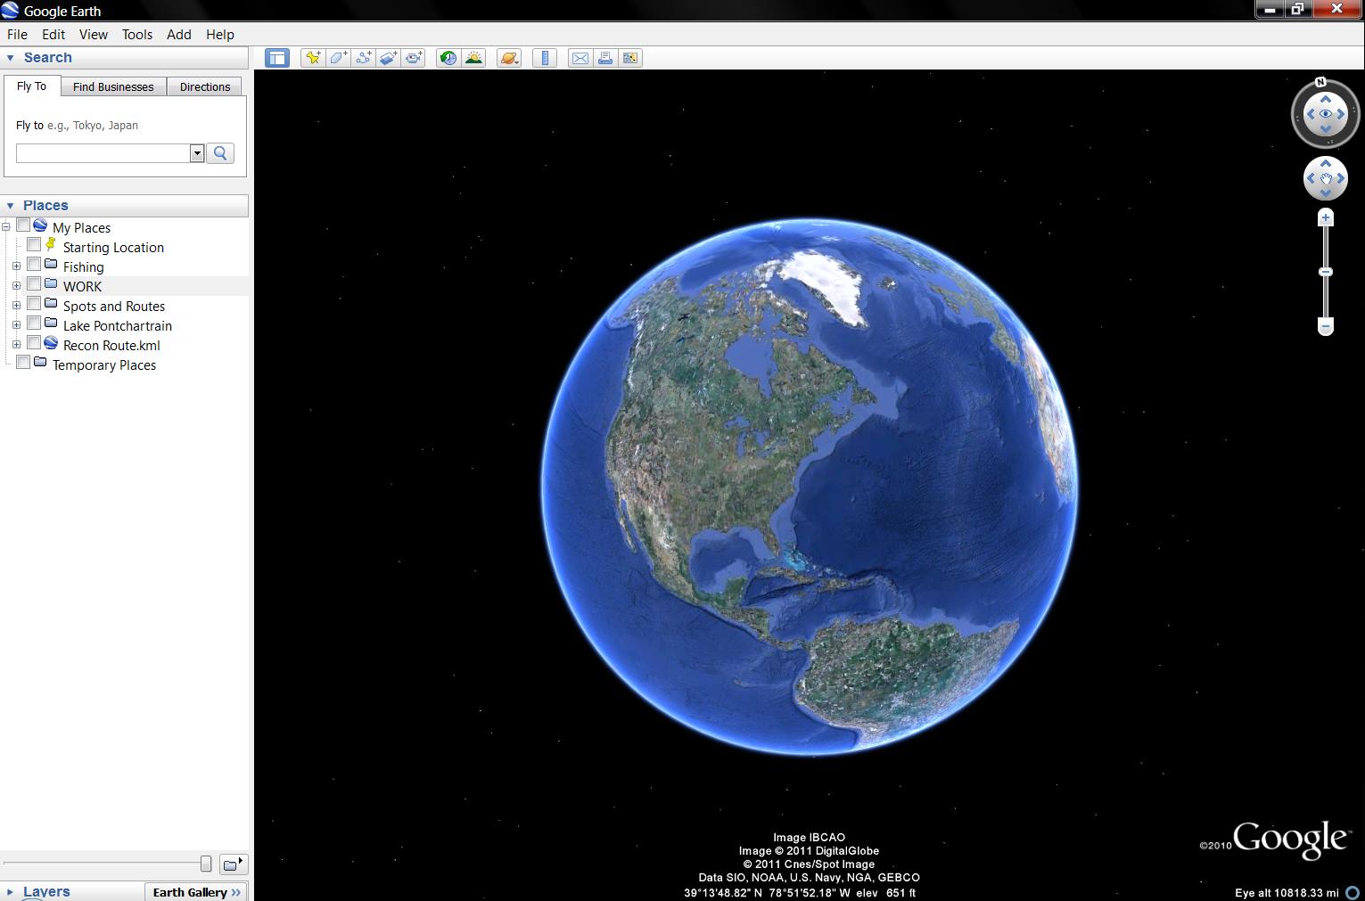The image size is (1365, 901).
Task: Click the Record a Tour camera icon
Action: pos(414,58)
